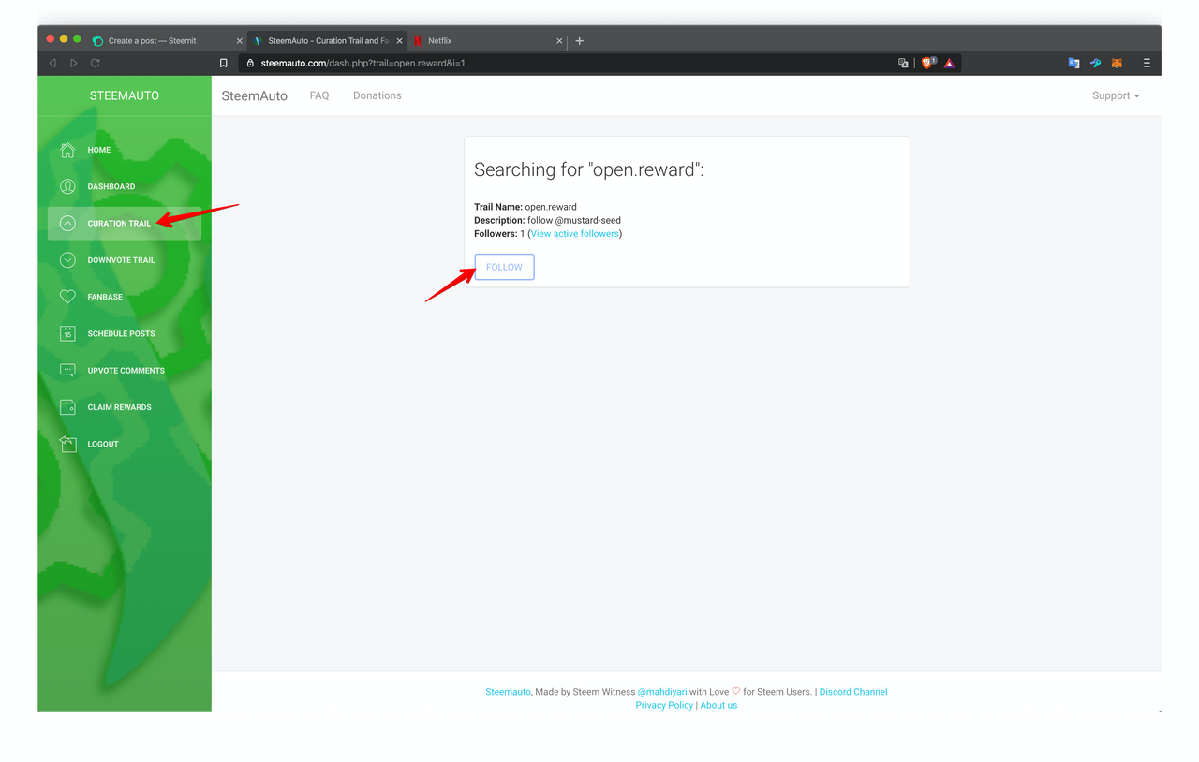
Task: Open the FAQ menu item
Action: pos(319,95)
